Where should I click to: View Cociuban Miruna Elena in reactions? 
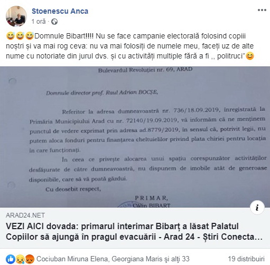click(72, 259)
